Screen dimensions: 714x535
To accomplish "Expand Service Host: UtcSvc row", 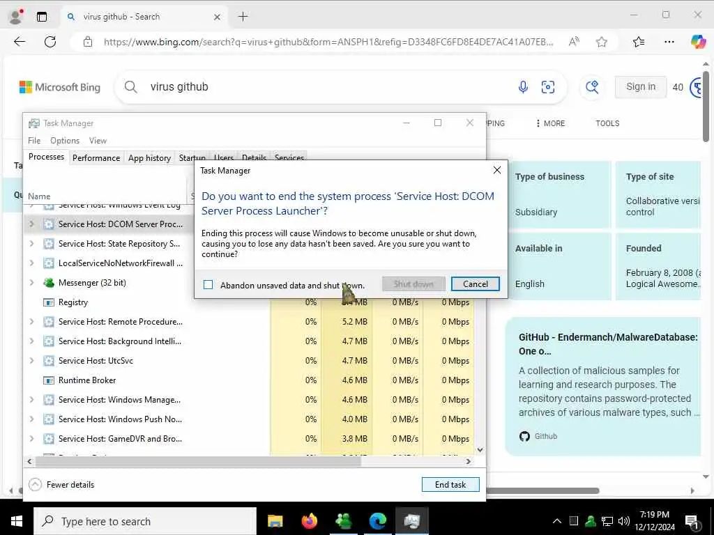I will click(x=31, y=361).
